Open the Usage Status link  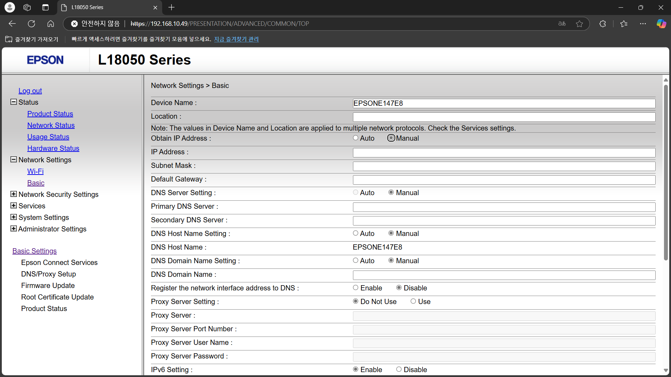pos(48,137)
